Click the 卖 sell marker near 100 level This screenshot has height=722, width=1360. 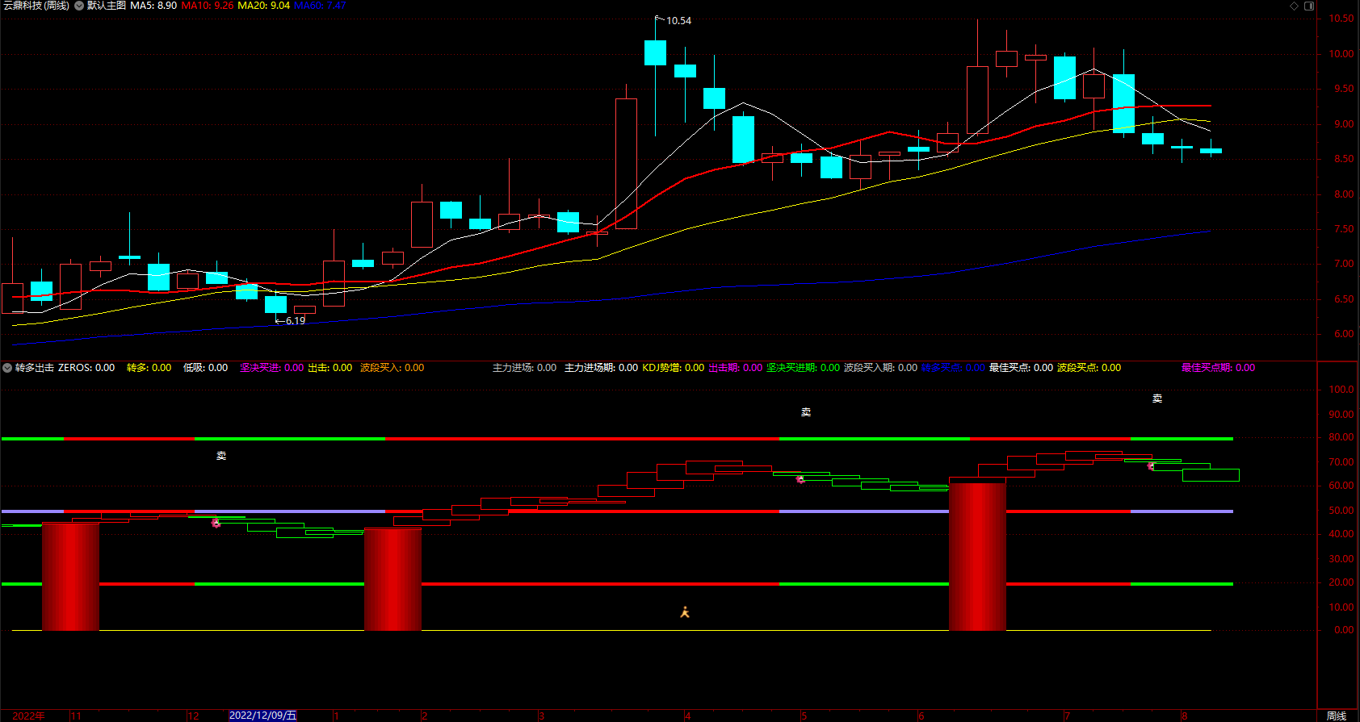1157,399
